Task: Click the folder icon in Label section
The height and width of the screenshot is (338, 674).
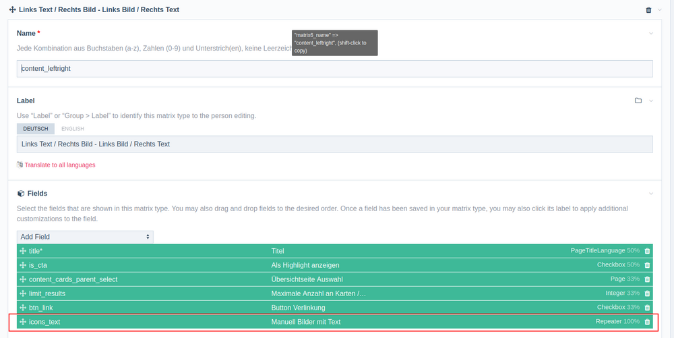Action: pyautogui.click(x=638, y=101)
